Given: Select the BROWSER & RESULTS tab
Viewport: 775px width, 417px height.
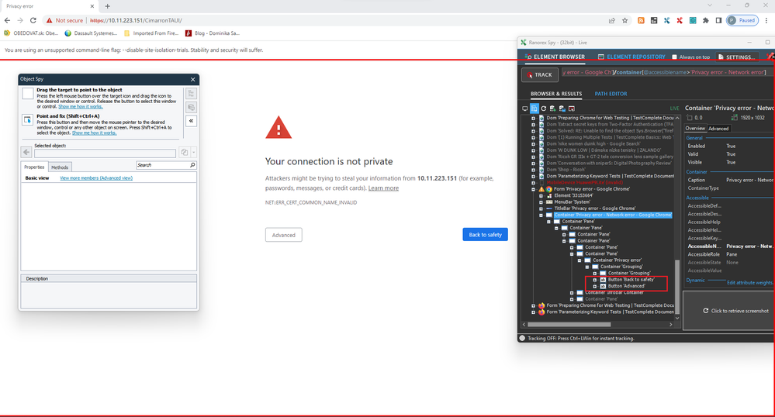Looking at the screenshot, I should tap(556, 94).
